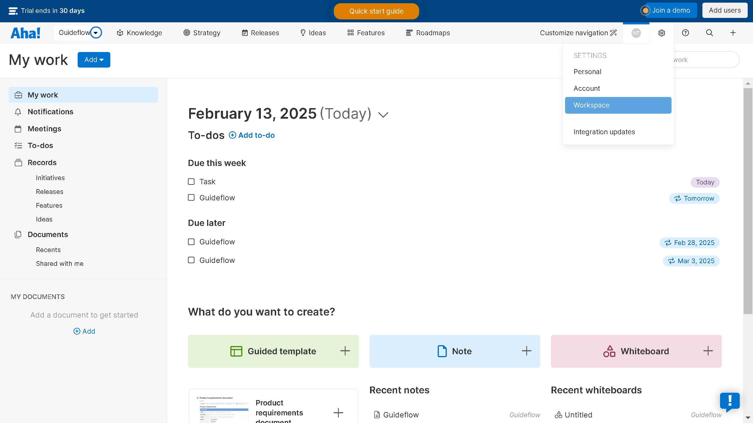Click the Customize navigation wand icon
The height and width of the screenshot is (423, 753).
[x=614, y=33]
